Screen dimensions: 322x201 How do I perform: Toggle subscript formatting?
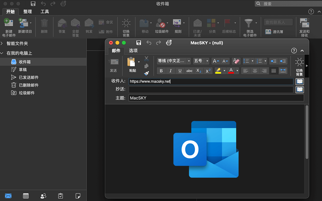199,71
